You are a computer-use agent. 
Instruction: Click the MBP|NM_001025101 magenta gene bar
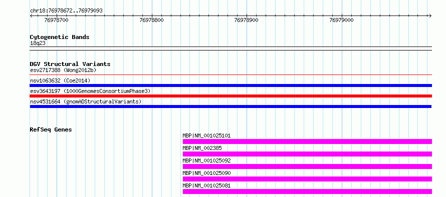point(307,141)
